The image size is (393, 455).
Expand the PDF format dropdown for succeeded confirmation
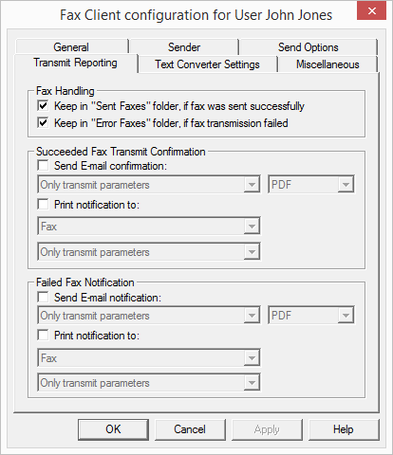311,185
